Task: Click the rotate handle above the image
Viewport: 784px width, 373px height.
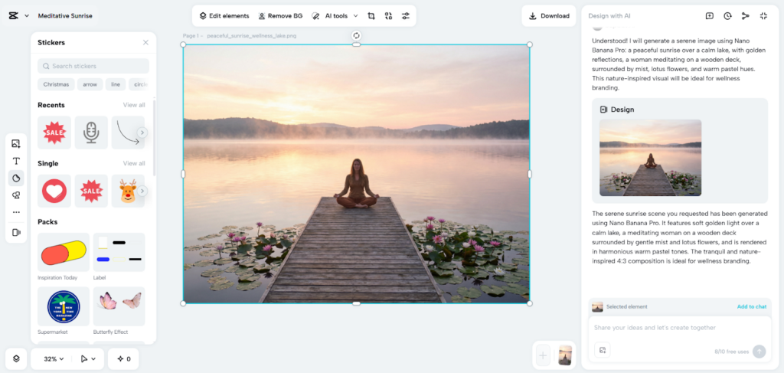Action: tap(356, 35)
